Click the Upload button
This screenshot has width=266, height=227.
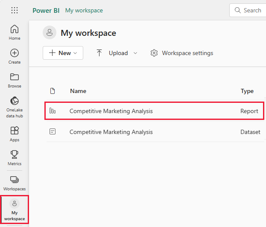pyautogui.click(x=113, y=53)
